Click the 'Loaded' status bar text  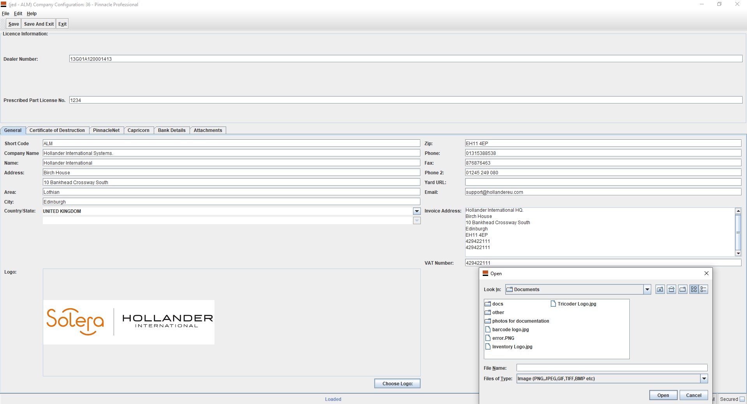pyautogui.click(x=333, y=399)
